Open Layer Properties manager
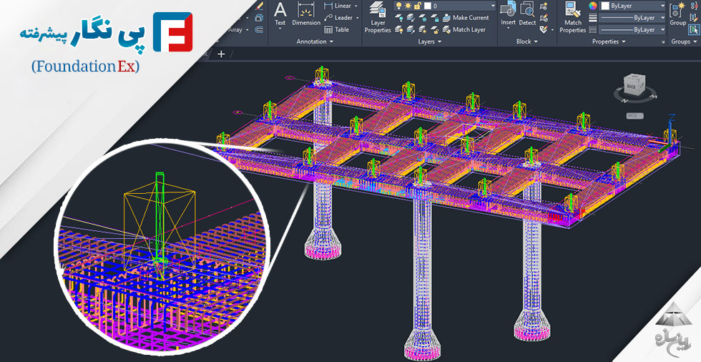Viewport: 701px width, 362px height. pos(378,17)
